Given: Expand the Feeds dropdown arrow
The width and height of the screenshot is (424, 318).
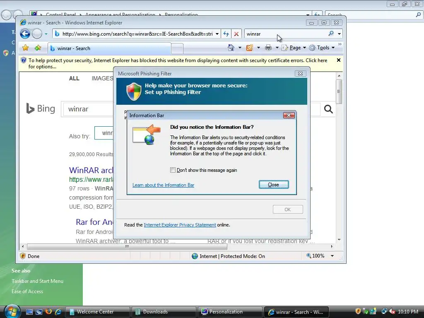Looking at the screenshot, I should pyautogui.click(x=258, y=48).
